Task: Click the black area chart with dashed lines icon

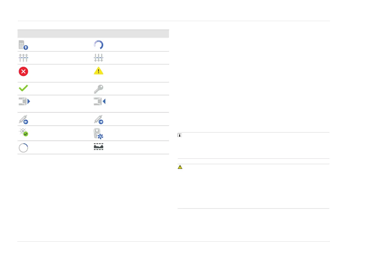Action: (x=98, y=148)
